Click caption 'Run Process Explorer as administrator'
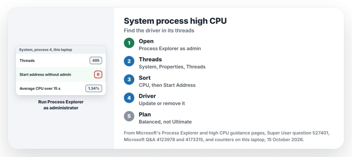The width and height of the screenshot is (352, 157). (x=61, y=105)
